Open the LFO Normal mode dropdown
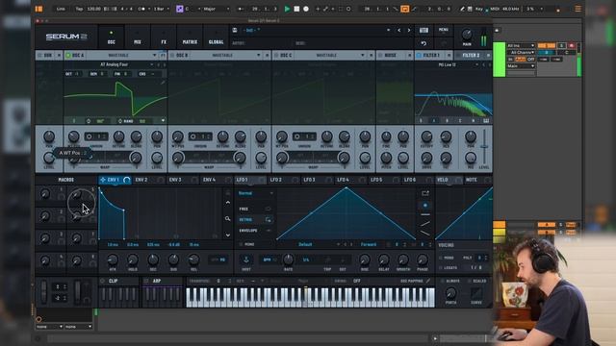This screenshot has width=616, height=346. 255,193
